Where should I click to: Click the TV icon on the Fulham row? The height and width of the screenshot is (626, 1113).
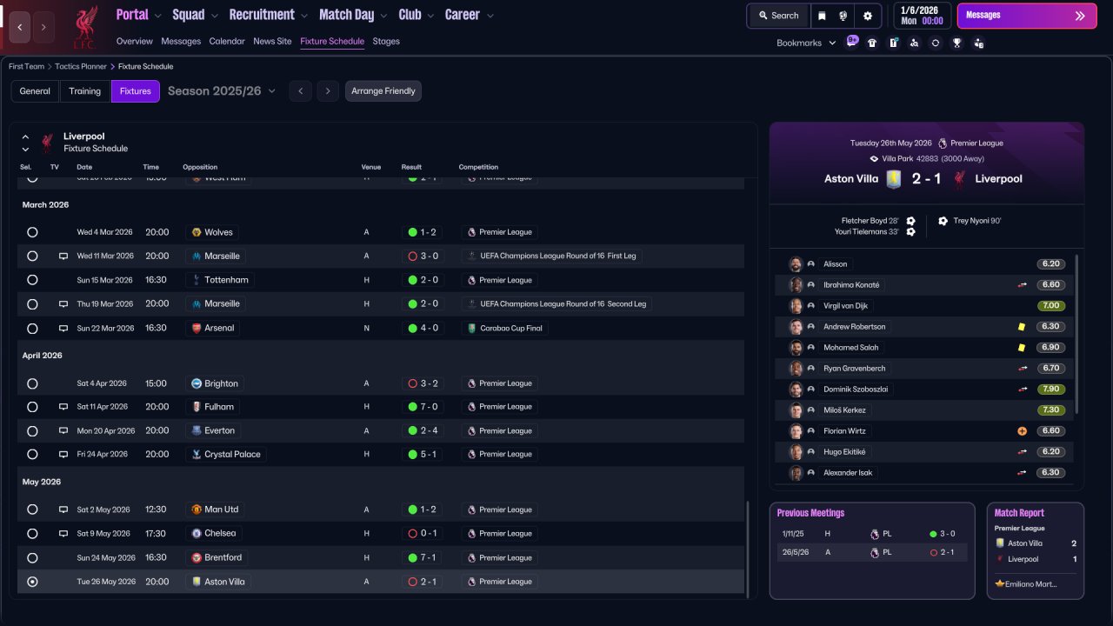(63, 407)
